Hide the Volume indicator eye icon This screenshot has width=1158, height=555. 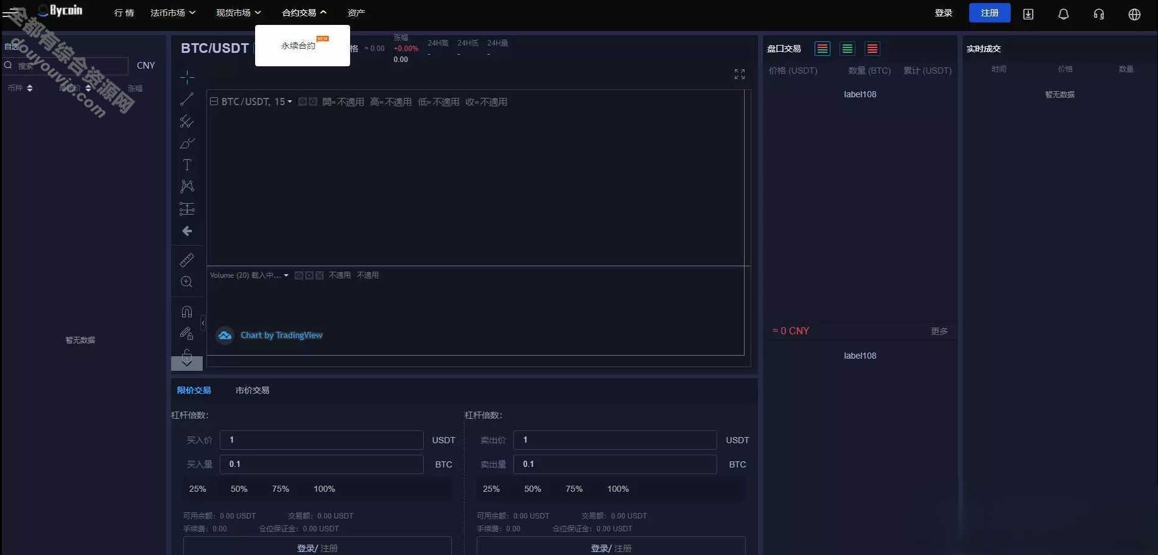pyautogui.click(x=299, y=275)
